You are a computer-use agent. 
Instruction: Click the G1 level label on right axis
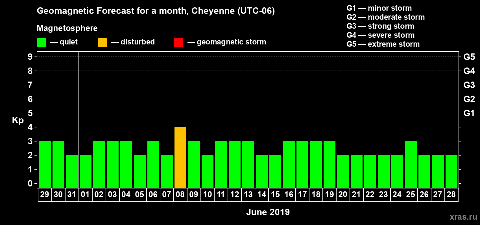469,113
